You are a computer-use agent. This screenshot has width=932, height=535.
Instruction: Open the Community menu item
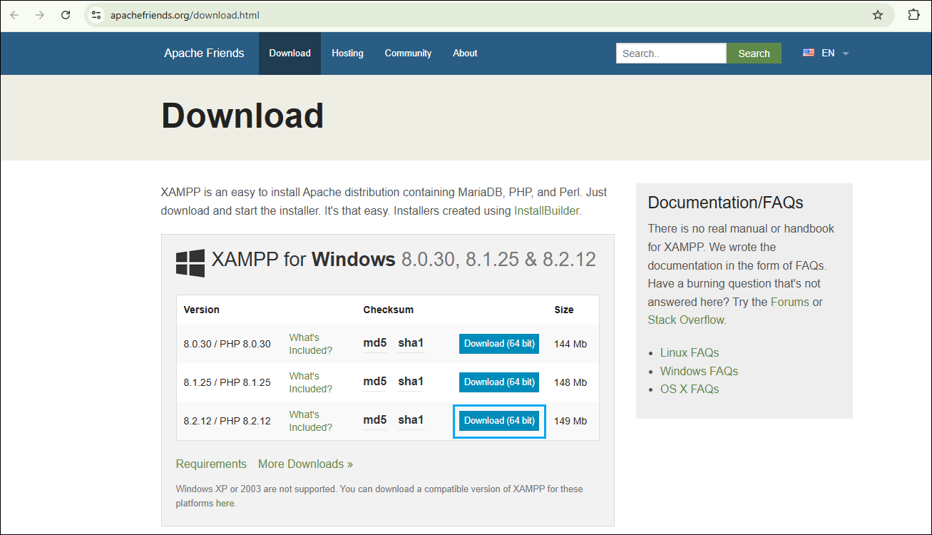[408, 53]
